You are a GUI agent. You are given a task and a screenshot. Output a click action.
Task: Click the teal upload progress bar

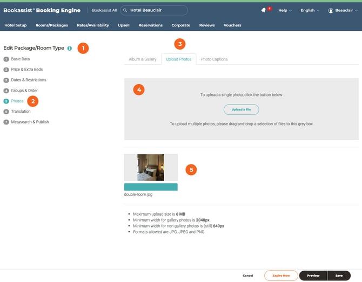pyautogui.click(x=151, y=187)
